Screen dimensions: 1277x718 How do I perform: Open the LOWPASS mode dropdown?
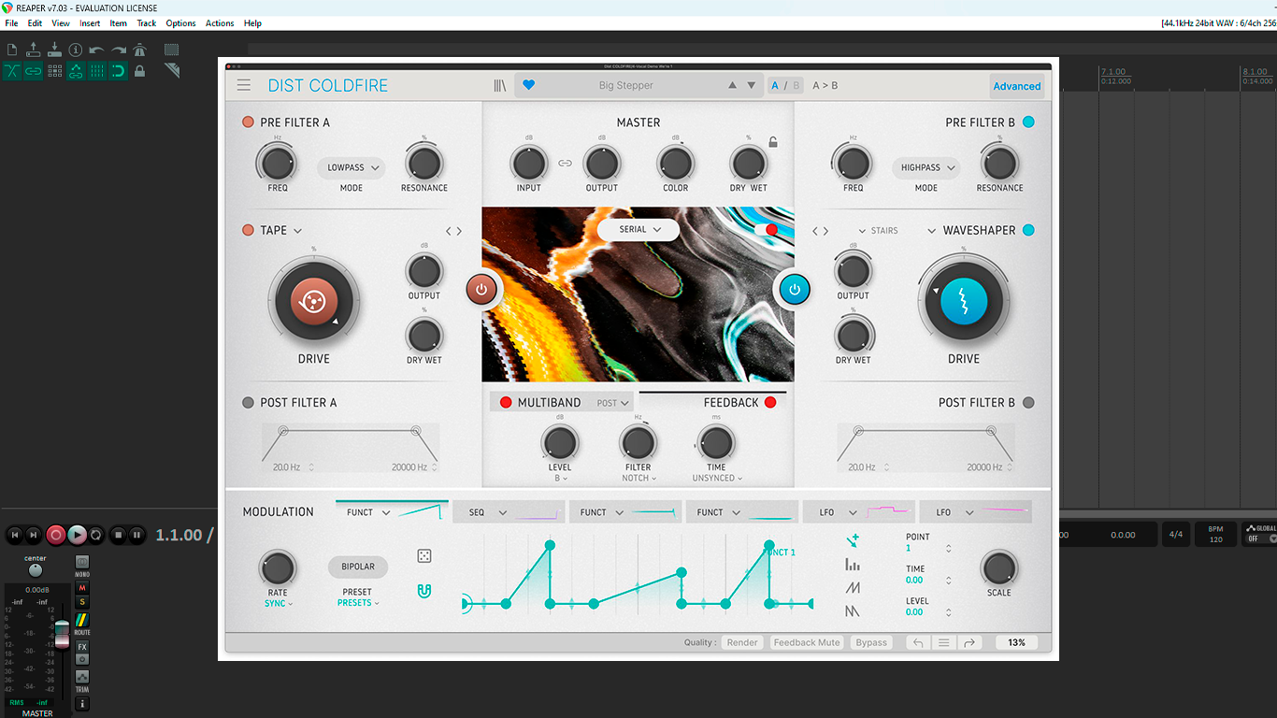pos(352,167)
